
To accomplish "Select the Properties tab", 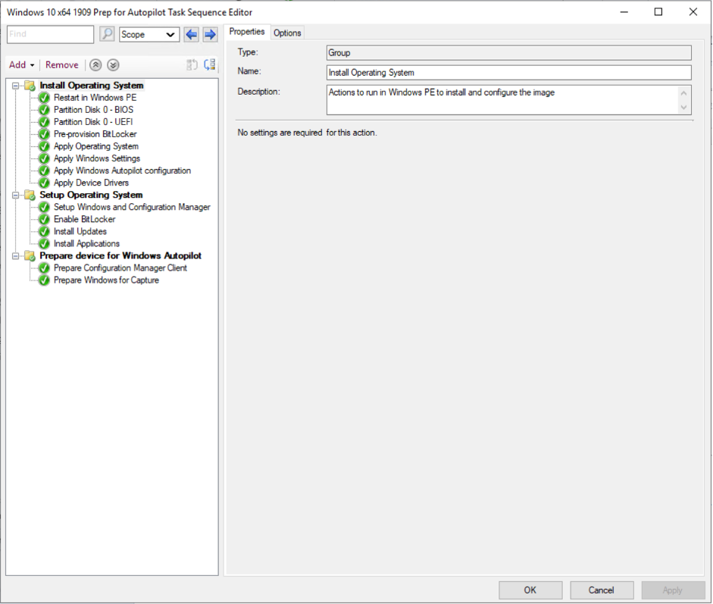I will 247,32.
